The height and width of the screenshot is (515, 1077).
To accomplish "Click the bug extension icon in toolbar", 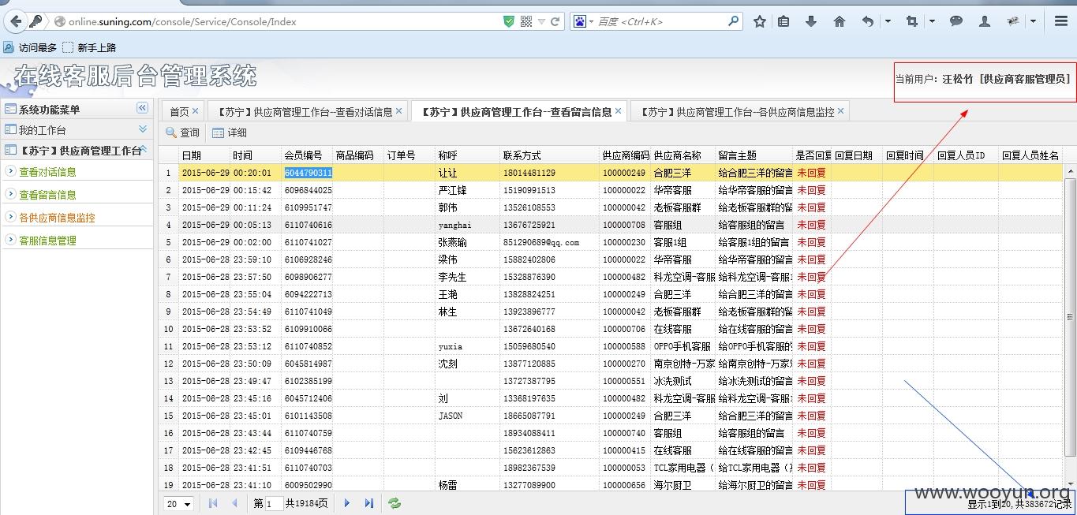I will (x=1013, y=21).
